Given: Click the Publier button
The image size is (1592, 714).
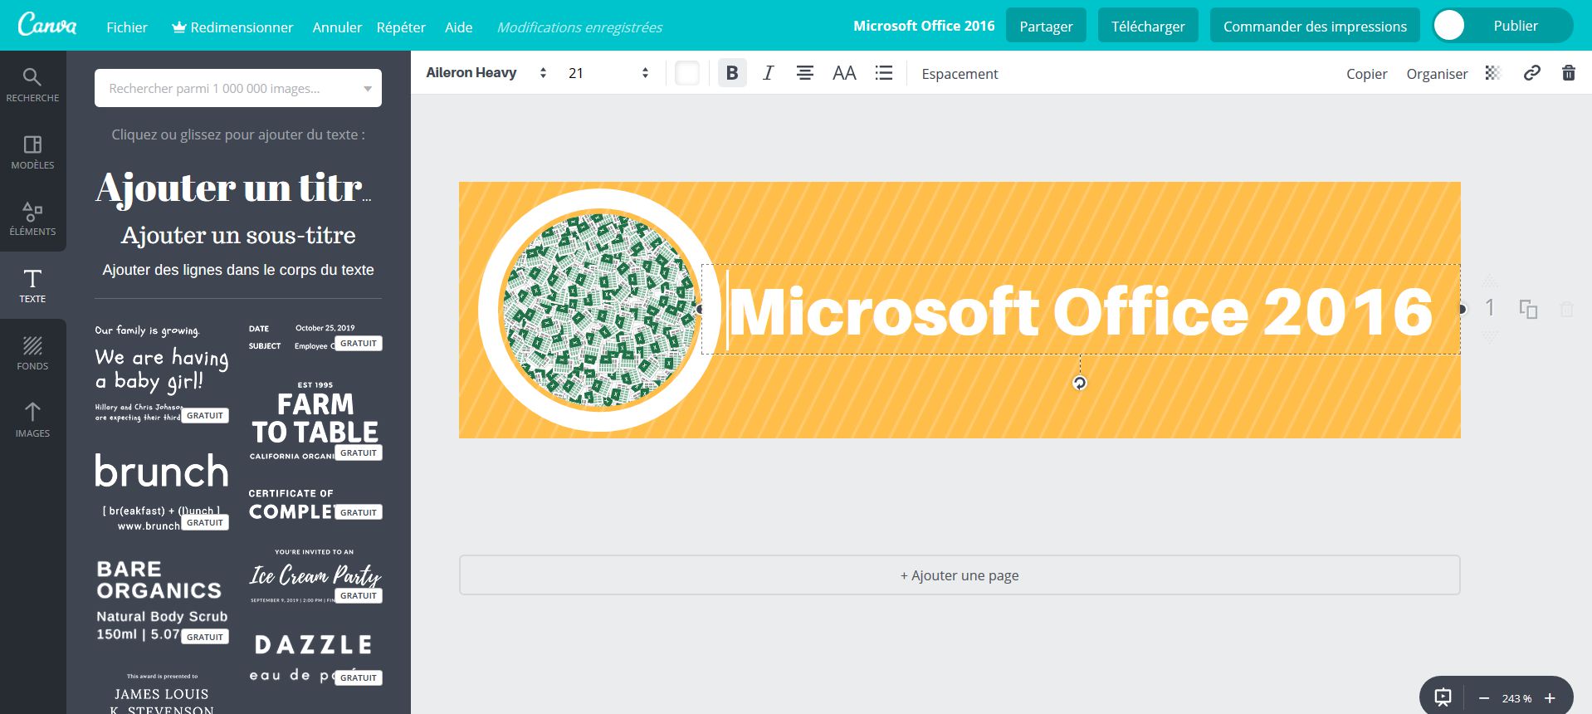Looking at the screenshot, I should tap(1516, 26).
